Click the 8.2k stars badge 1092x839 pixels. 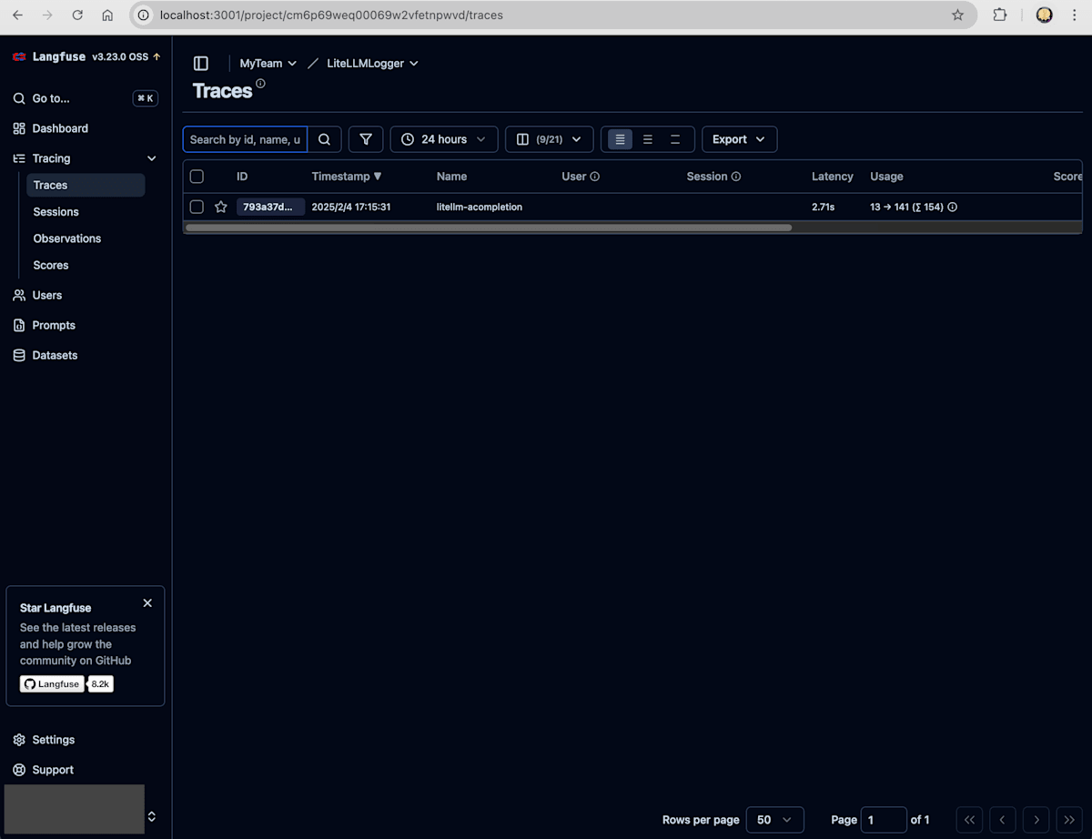100,683
